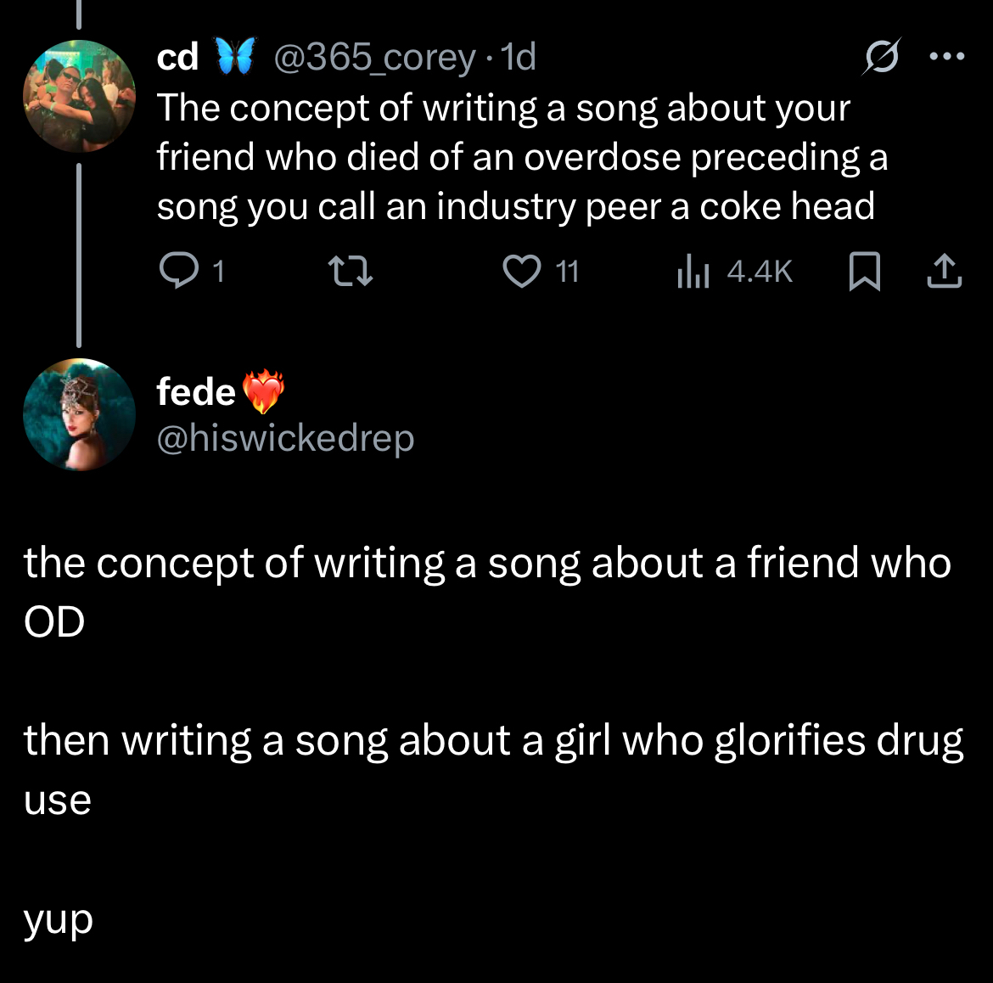993x983 pixels.
Task: Open the @hiswickedrep handle link
Action: [286, 438]
